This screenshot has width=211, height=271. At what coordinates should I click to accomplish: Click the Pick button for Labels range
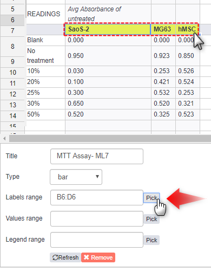click(151, 198)
